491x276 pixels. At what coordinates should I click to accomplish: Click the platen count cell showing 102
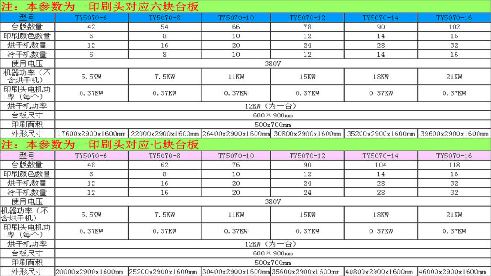[454, 27]
